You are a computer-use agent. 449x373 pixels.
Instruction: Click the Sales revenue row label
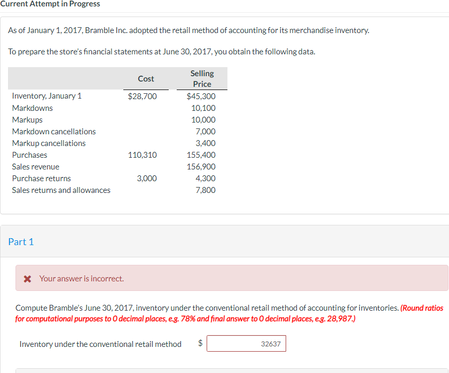pos(36,167)
